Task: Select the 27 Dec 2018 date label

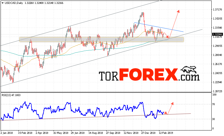Action: click(x=148, y=133)
